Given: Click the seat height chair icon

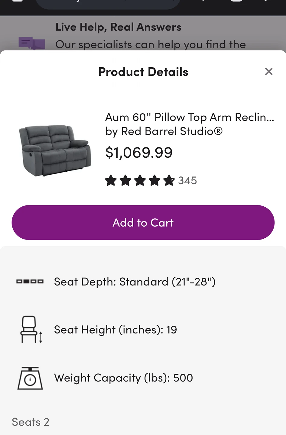Looking at the screenshot, I should click(31, 330).
